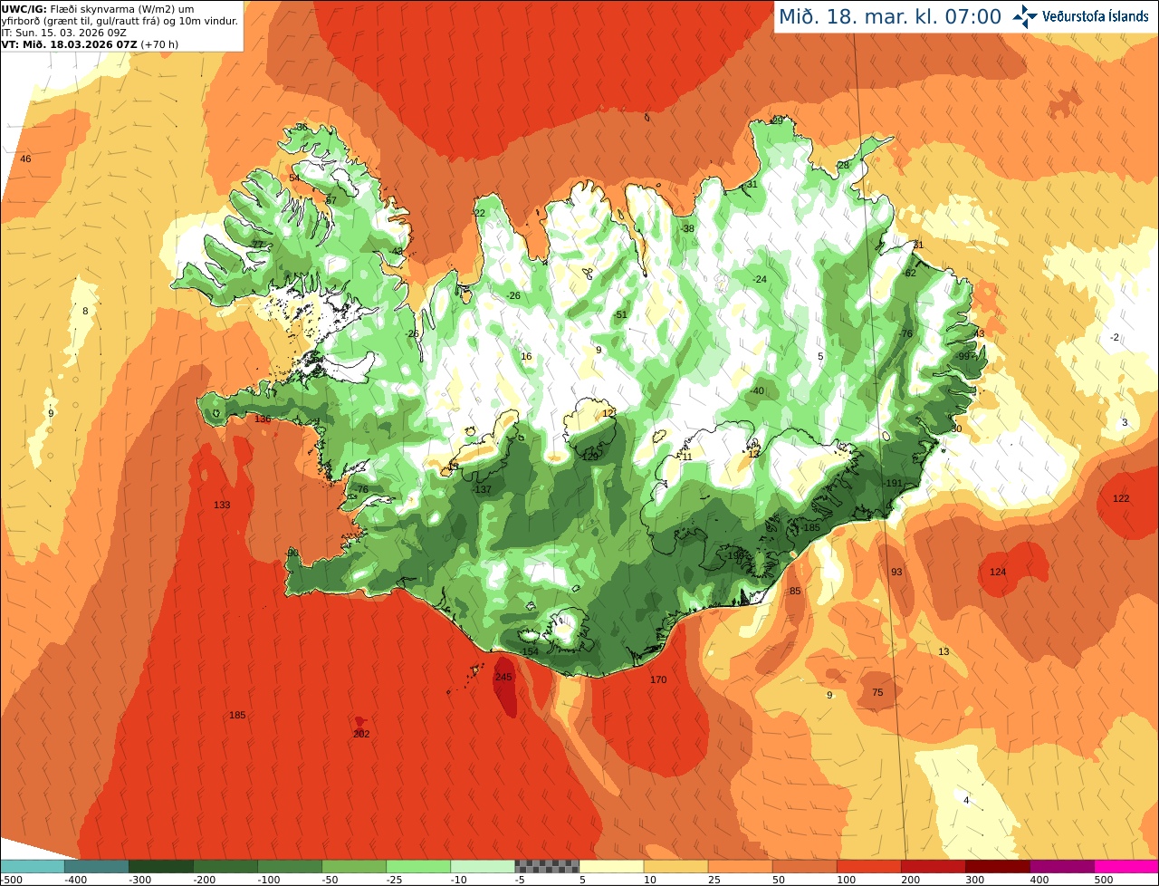Pick the legend swatch between 25 and 50
The height and width of the screenshot is (886, 1159).
pos(741,866)
